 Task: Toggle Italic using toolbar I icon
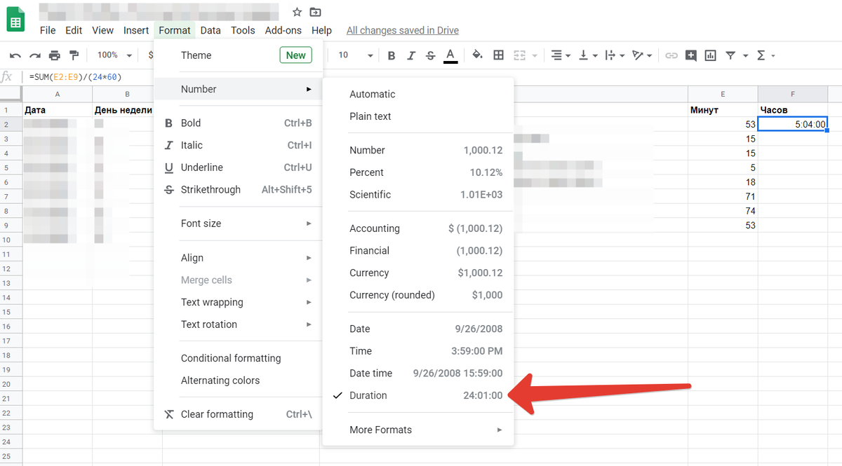[x=411, y=55]
